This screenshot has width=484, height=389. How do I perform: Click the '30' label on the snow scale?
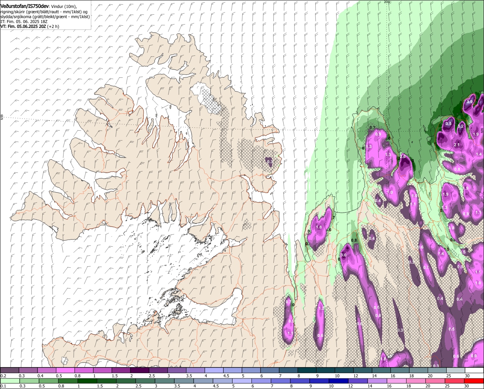[467, 376]
